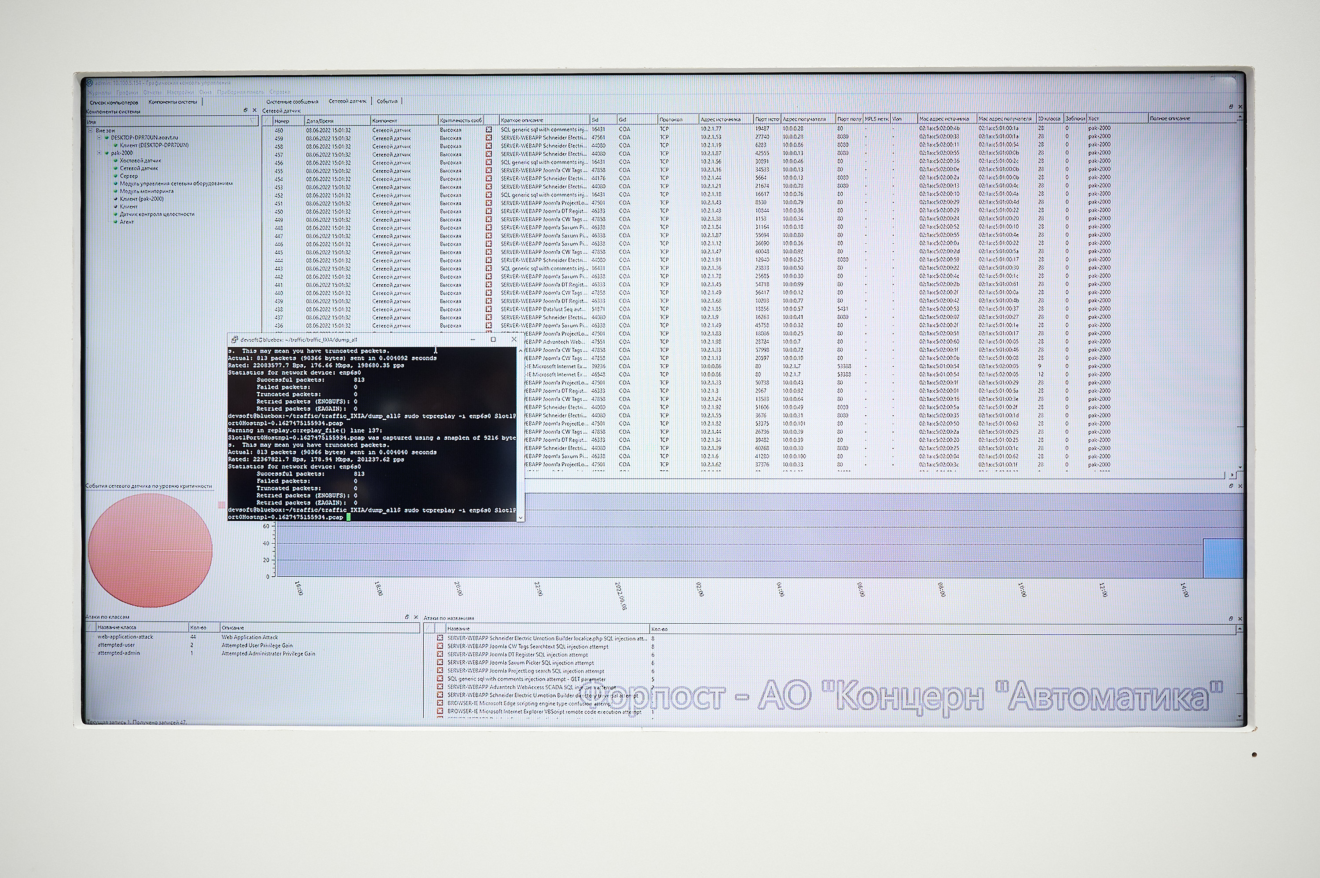Close the Атаки по классам panel
This screenshot has width=1320, height=878.
pyautogui.click(x=416, y=617)
